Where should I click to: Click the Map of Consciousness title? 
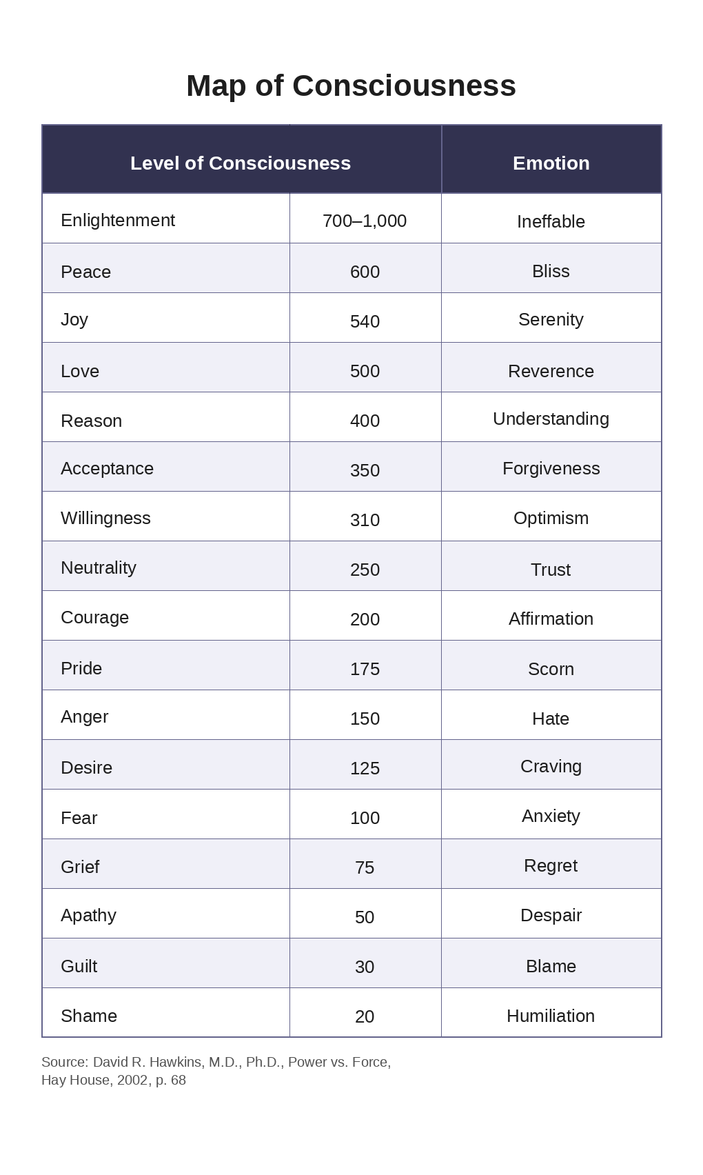[x=351, y=86]
